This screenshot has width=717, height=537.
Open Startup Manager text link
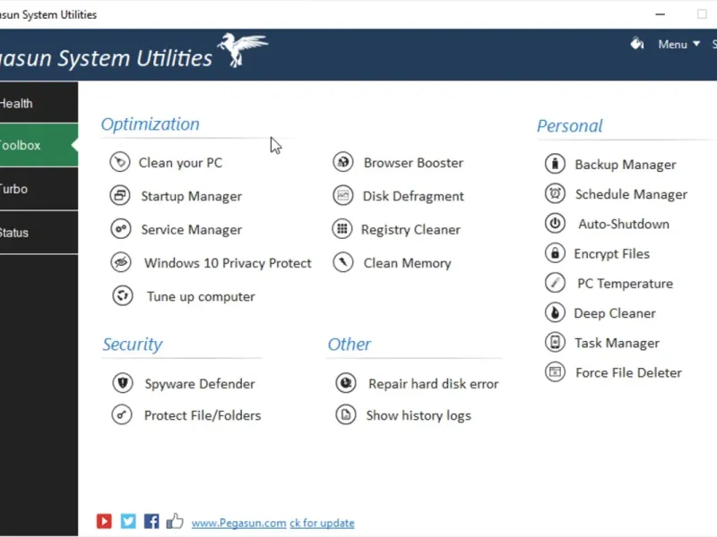pyautogui.click(x=192, y=196)
